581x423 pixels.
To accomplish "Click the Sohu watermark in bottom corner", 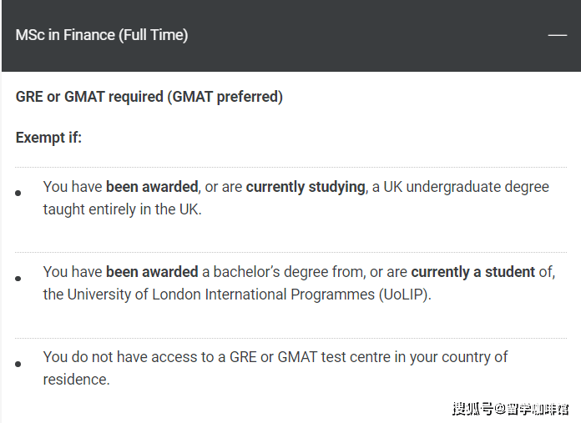I will [510, 408].
